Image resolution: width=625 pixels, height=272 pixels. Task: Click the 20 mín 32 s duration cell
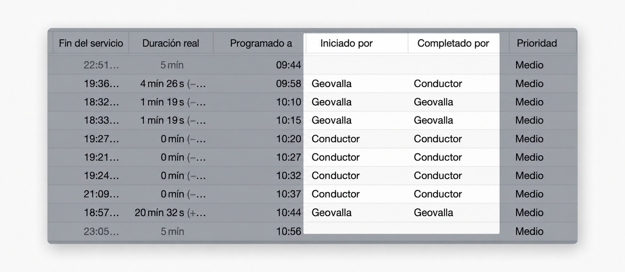click(170, 212)
